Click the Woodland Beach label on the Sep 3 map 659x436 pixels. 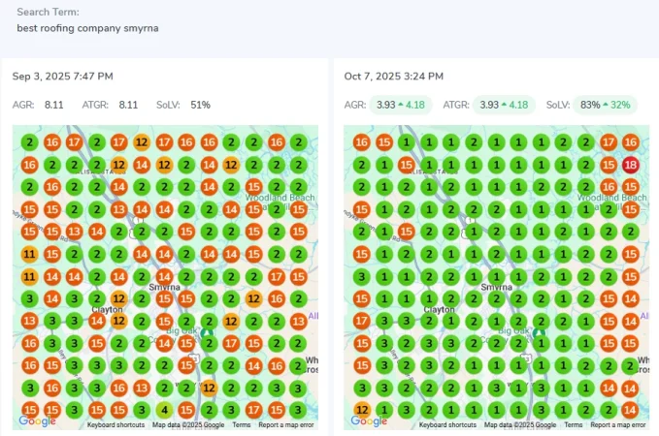[280, 198]
